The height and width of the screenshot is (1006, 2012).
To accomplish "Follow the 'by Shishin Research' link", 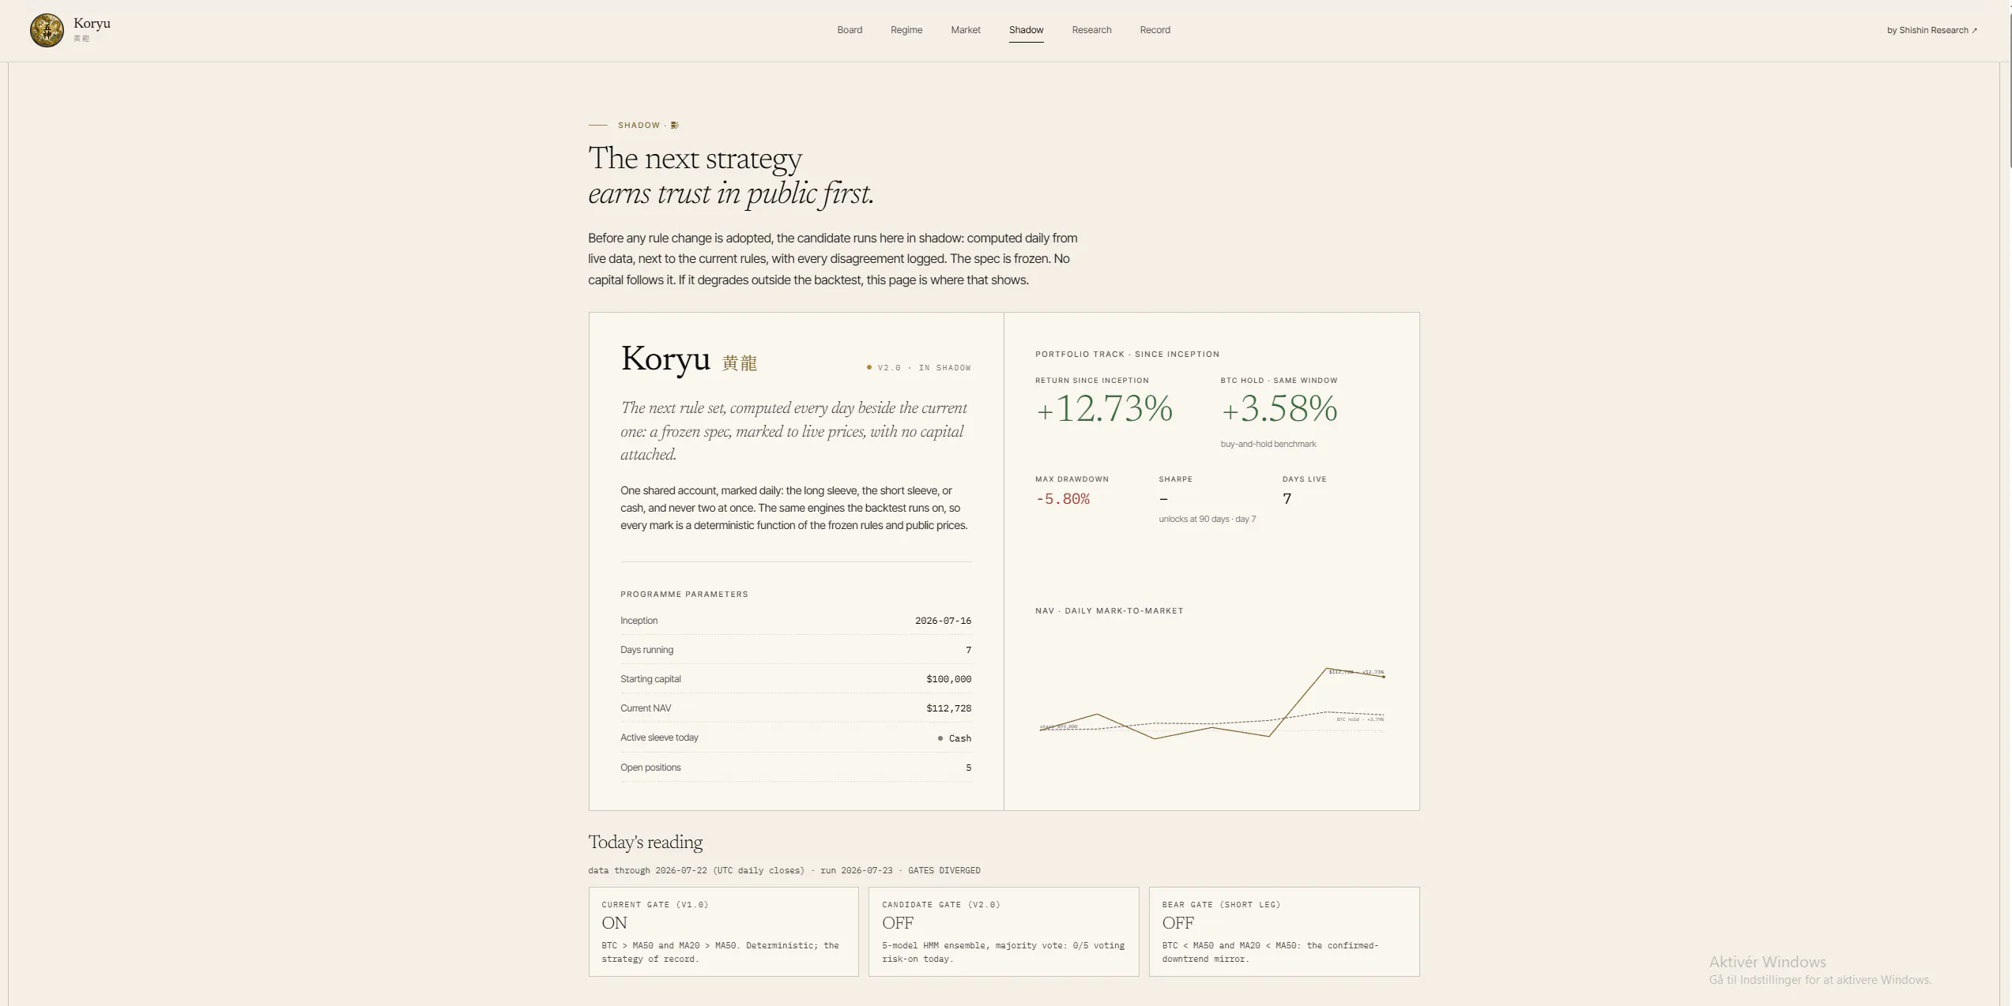I will (x=1931, y=30).
